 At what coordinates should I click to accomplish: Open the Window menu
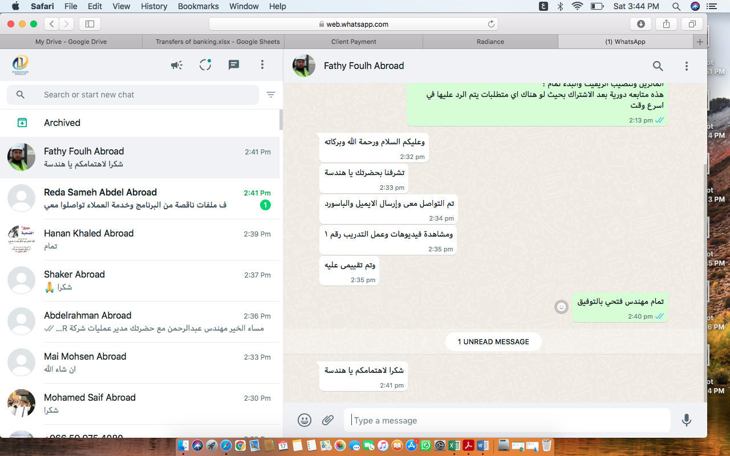coord(243,6)
